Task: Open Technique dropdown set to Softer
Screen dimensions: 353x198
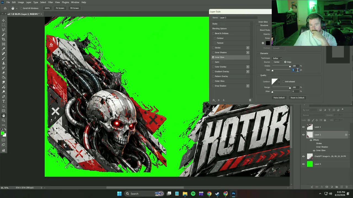Action: click(277, 58)
